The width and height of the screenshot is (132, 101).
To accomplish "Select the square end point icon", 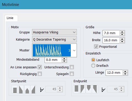I will pyautogui.click(x=76, y=89).
